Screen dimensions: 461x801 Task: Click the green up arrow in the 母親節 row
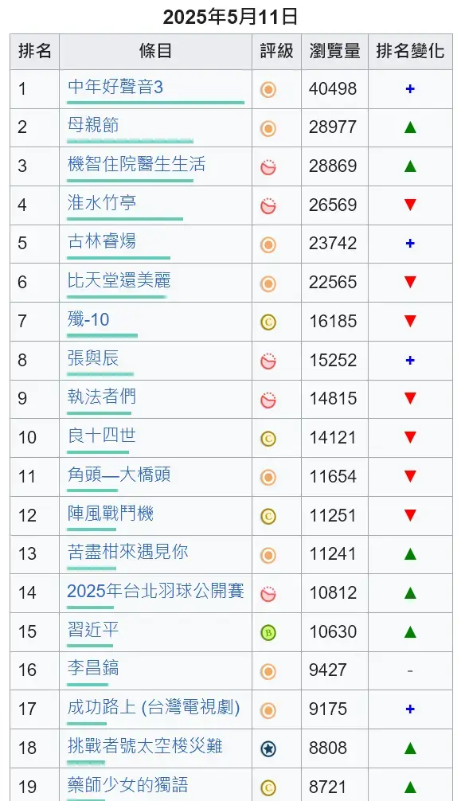(x=410, y=127)
